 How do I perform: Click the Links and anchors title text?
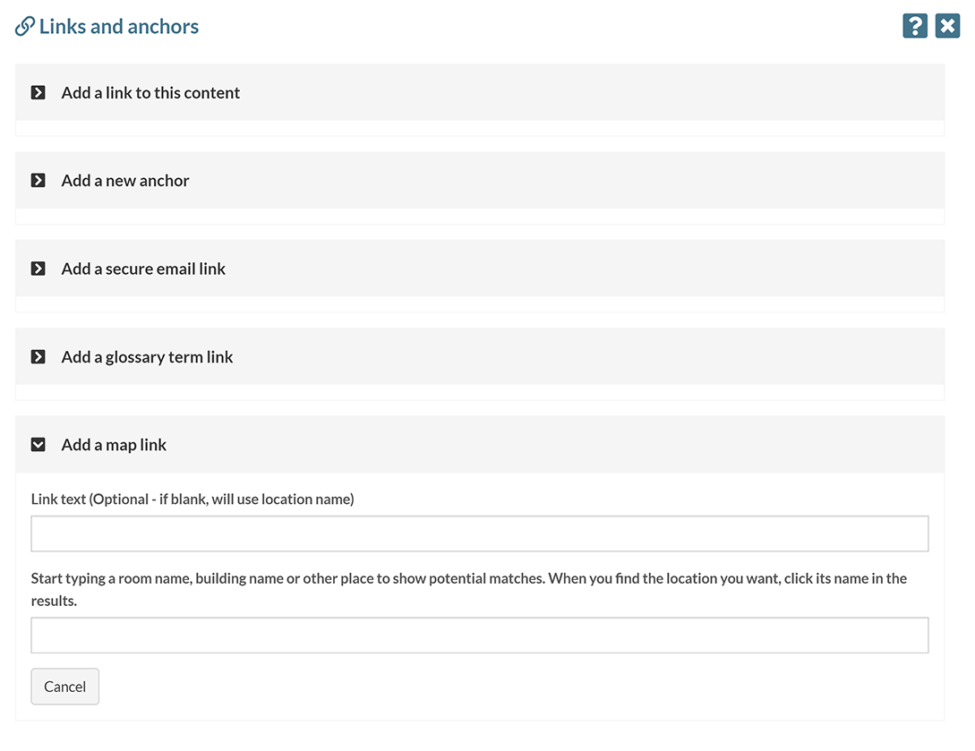(x=119, y=27)
